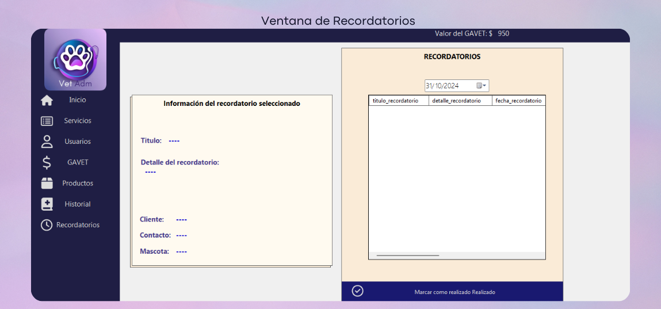Screen dimensions: 661x309
Task: Open the date picker calendar dropdown
Action: pyautogui.click(x=482, y=86)
